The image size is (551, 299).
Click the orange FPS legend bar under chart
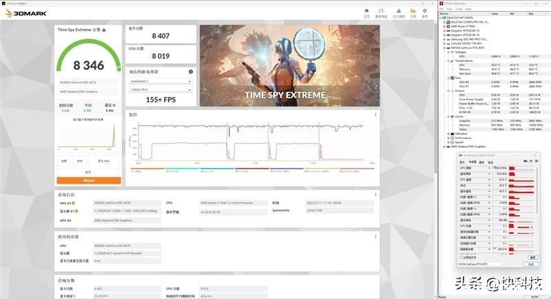pyautogui.click(x=147, y=168)
